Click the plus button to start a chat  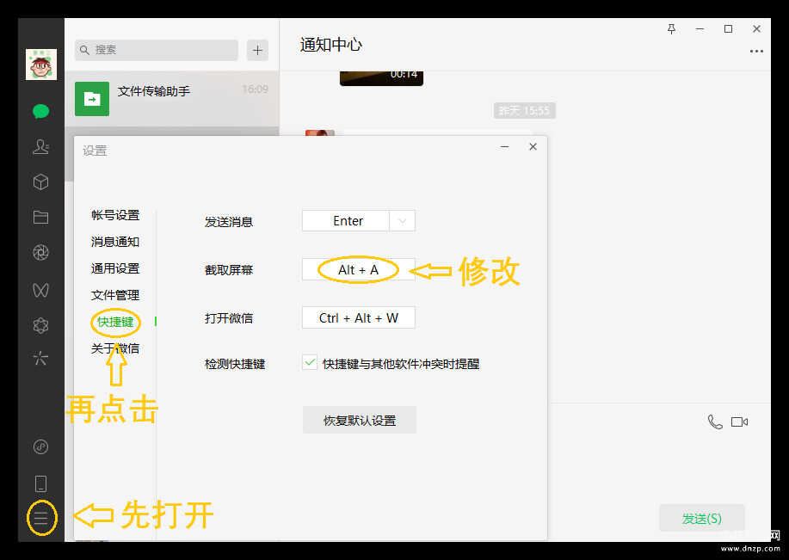(x=257, y=50)
